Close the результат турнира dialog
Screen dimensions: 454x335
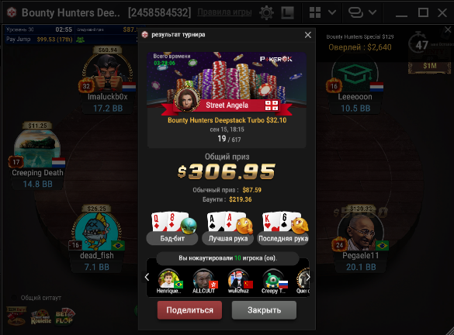(308, 35)
